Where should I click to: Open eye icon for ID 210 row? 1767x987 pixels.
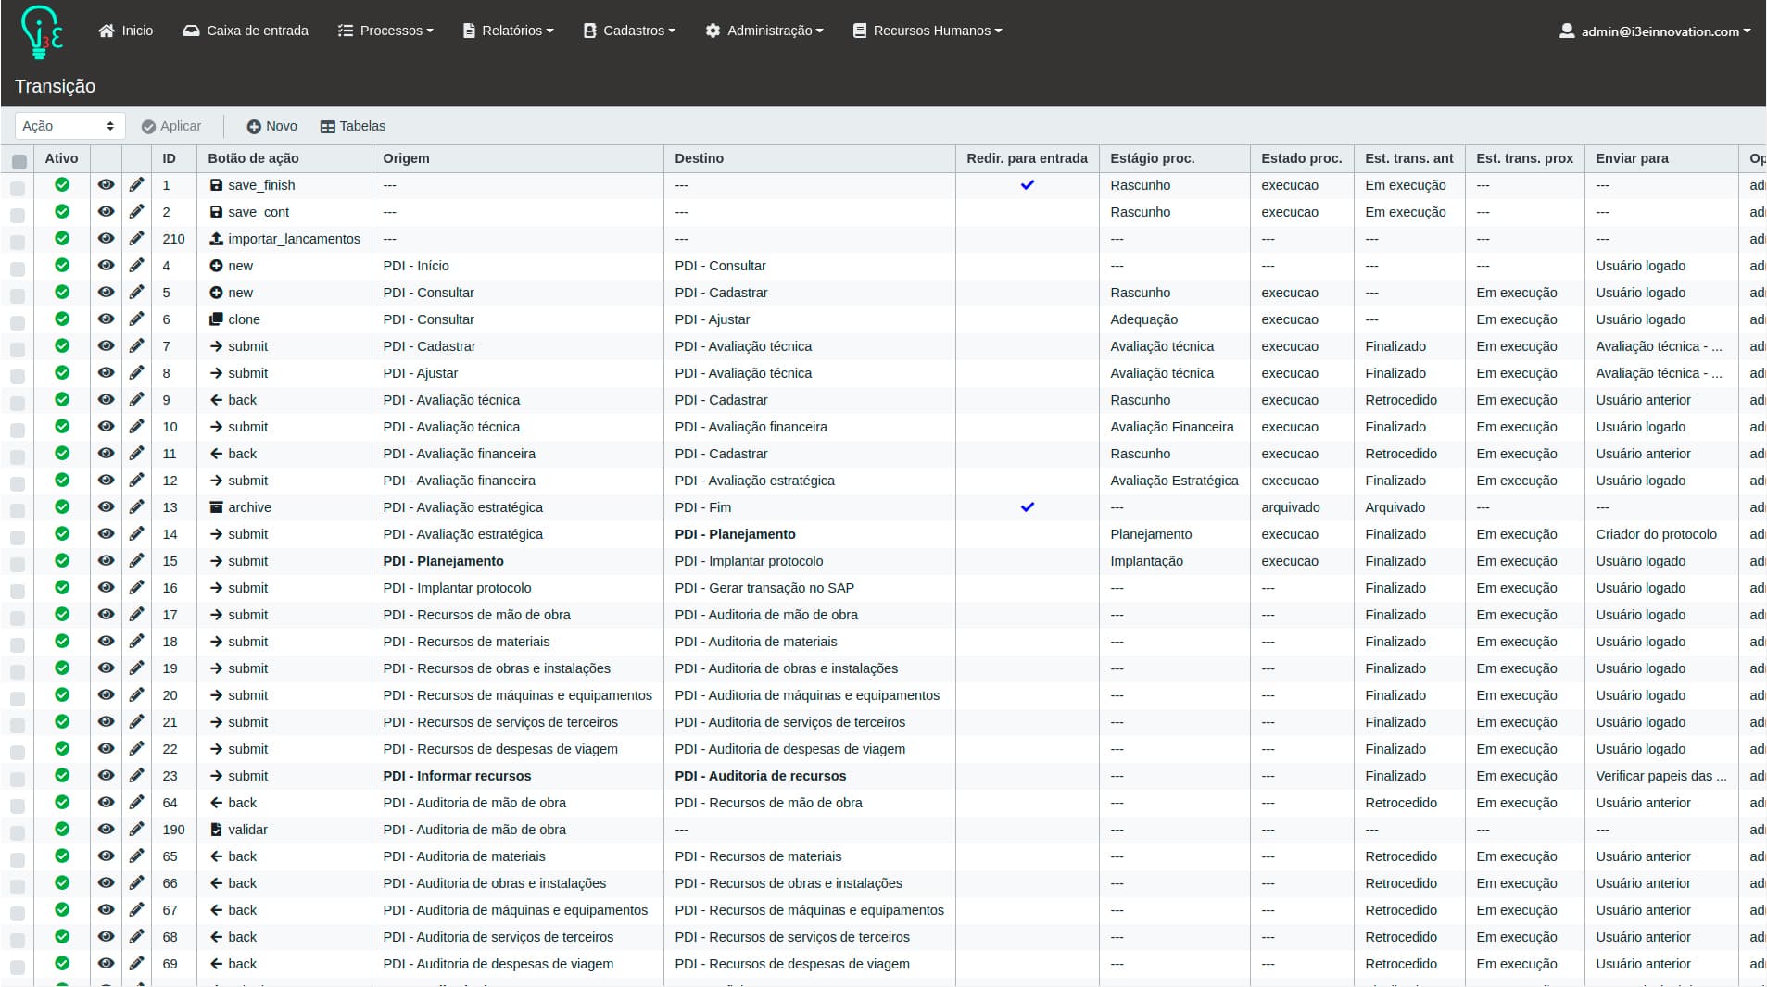click(107, 239)
